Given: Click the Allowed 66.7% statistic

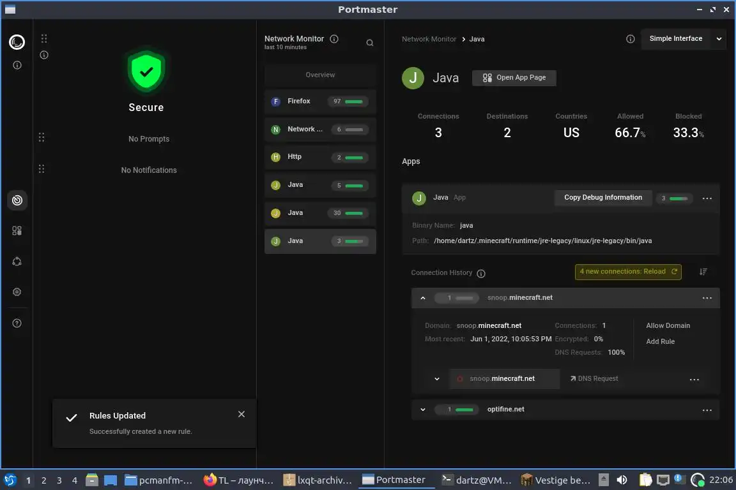Looking at the screenshot, I should [630, 126].
